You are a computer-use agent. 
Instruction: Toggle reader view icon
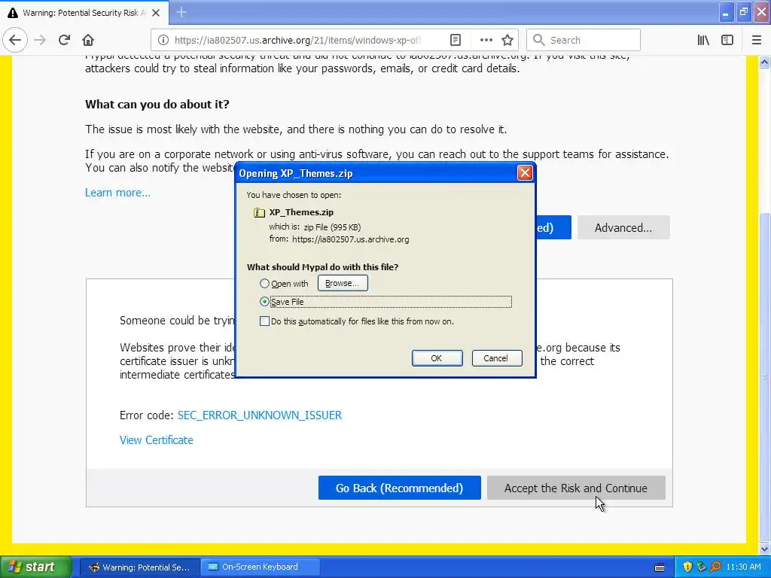point(456,41)
